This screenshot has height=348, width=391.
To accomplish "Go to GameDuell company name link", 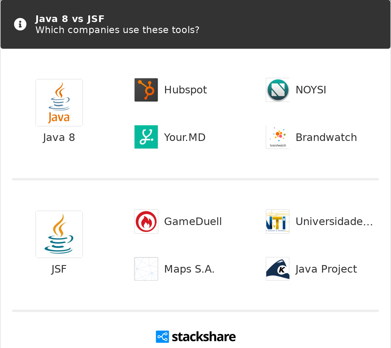I will (x=193, y=222).
